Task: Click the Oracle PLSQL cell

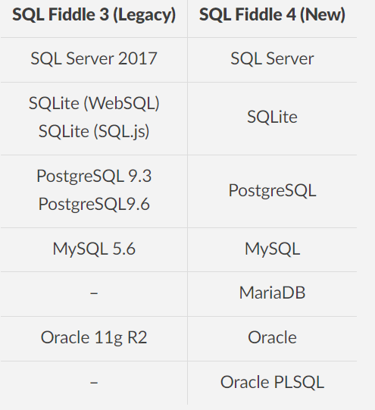Action: [x=272, y=382]
